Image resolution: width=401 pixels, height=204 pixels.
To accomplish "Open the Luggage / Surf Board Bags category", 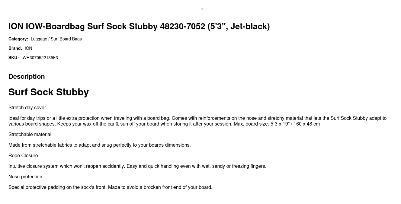I will [x=56, y=39].
